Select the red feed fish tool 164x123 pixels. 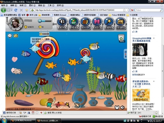tap(59, 105)
